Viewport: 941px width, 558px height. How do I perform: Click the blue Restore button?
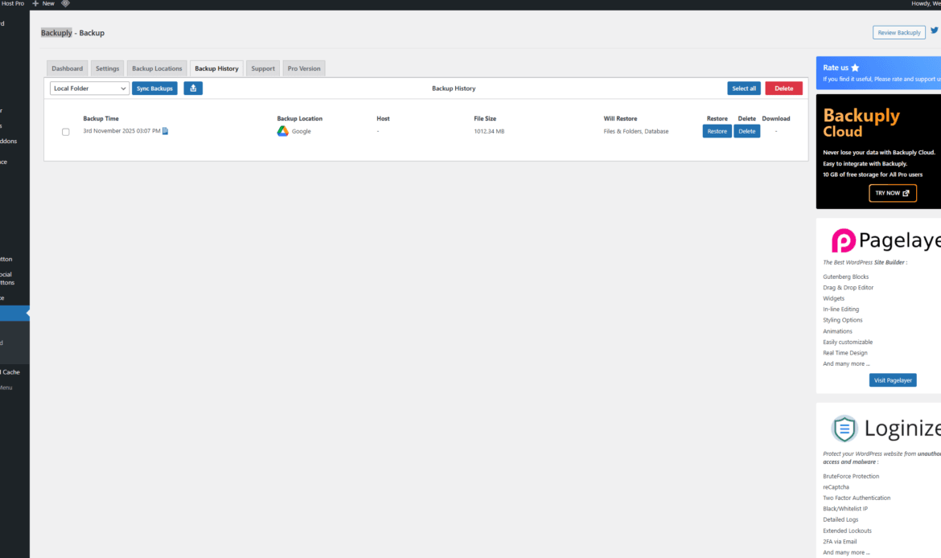point(717,131)
